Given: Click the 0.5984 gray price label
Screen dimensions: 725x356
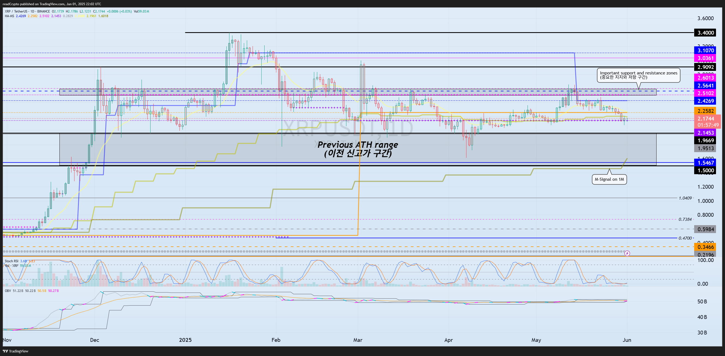Looking at the screenshot, I should [x=706, y=229].
